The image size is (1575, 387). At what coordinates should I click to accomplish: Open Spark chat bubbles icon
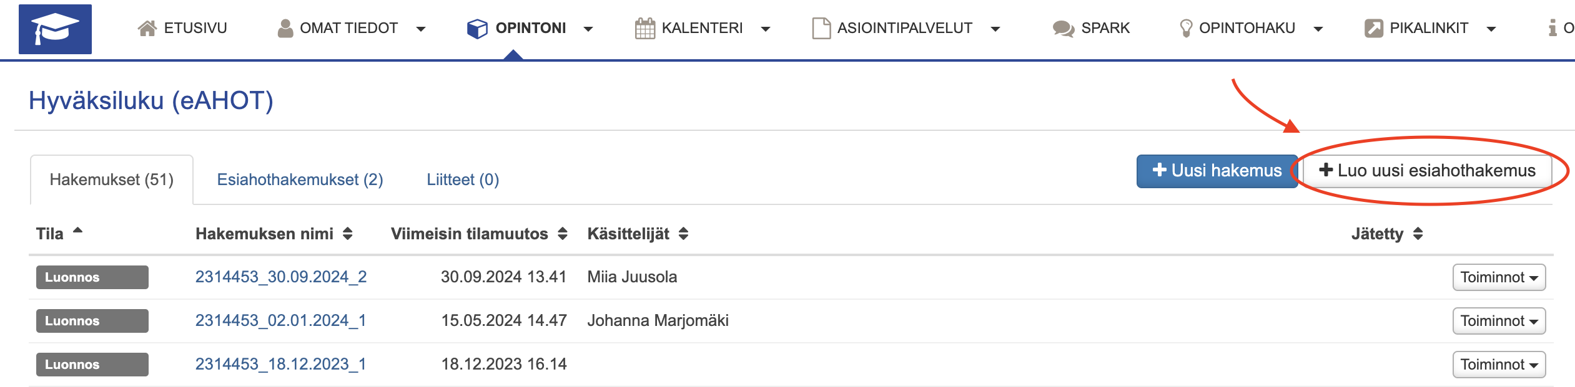pyautogui.click(x=1063, y=29)
